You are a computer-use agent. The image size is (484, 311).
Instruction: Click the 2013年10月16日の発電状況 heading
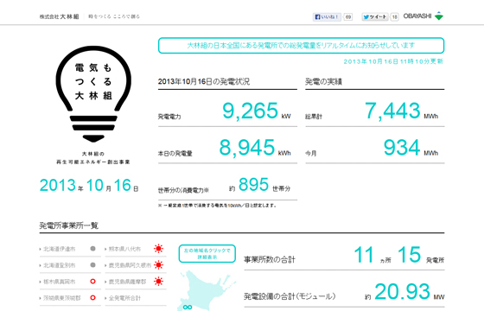[204, 81]
